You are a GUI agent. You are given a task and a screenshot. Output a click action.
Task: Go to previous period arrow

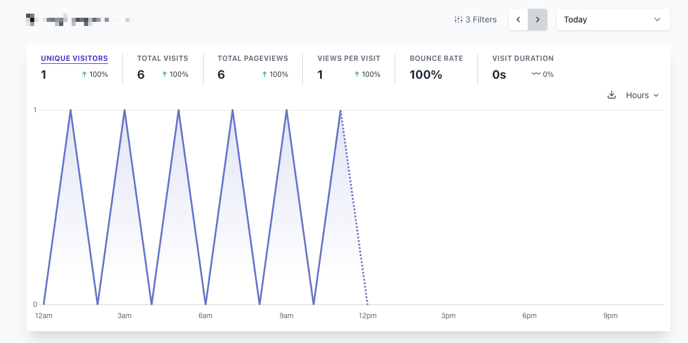point(518,20)
